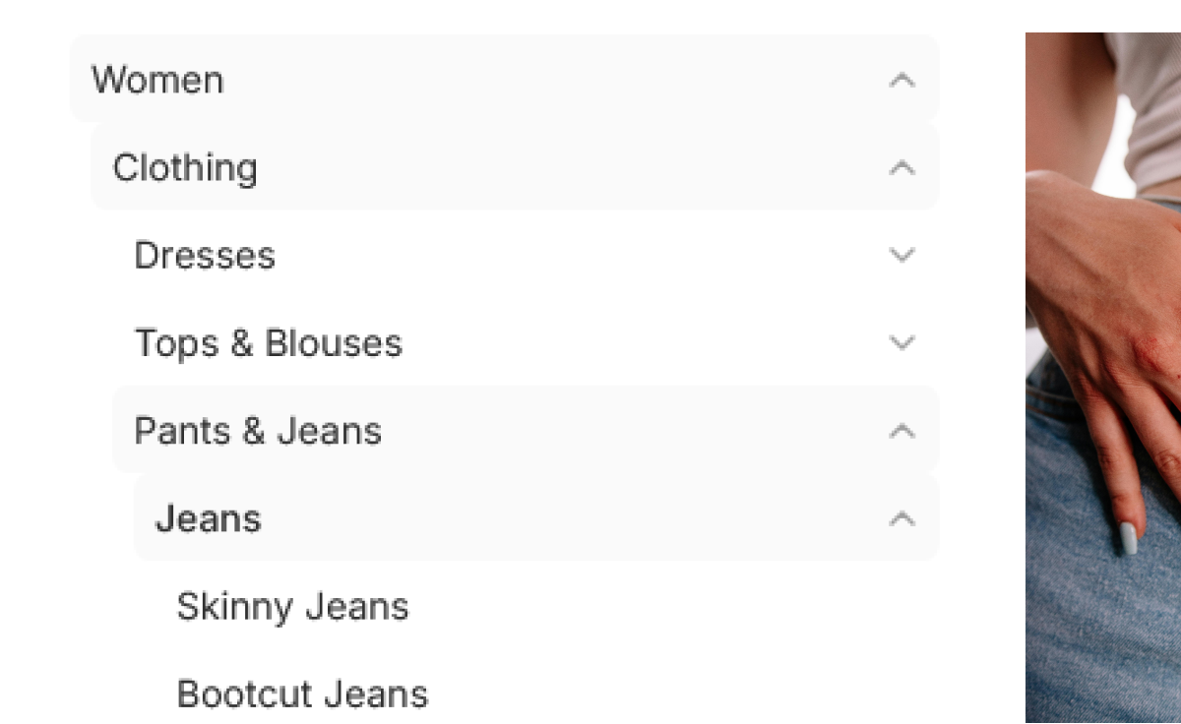Collapse the Jeans subcategory chevron
1181x724 pixels.
pos(901,518)
